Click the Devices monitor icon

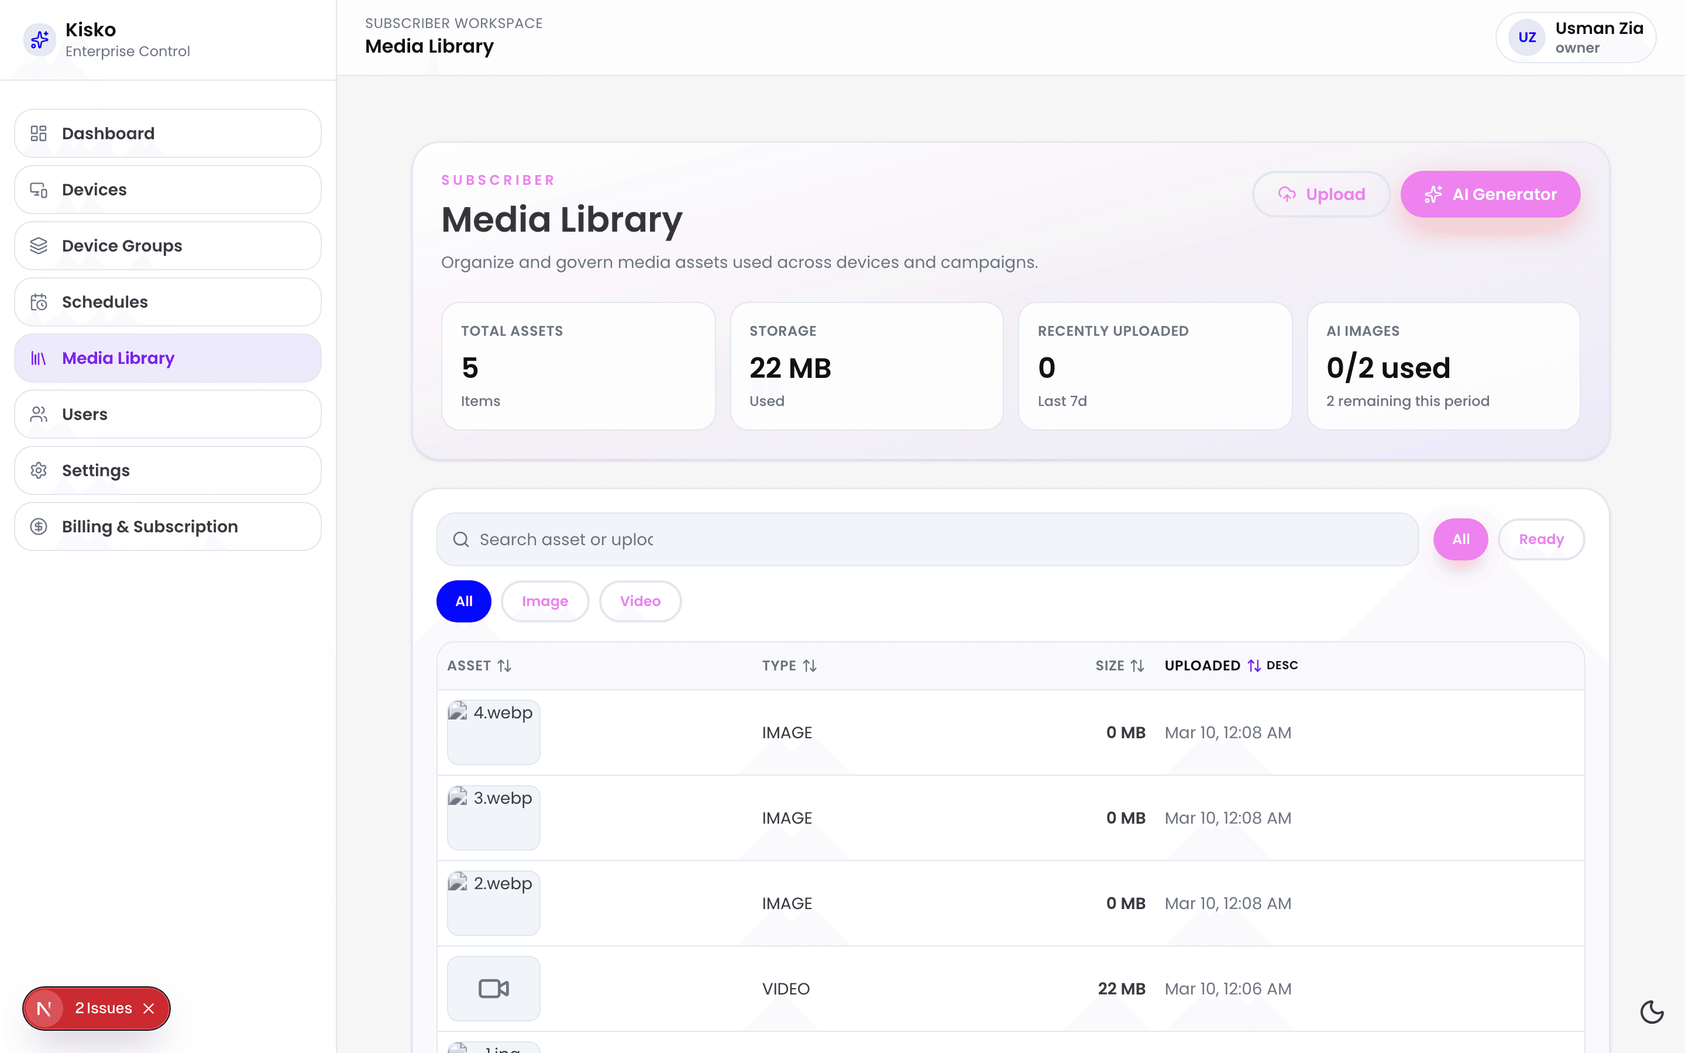38,190
